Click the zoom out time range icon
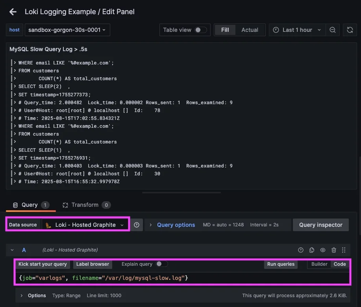Screen dimensions: 361x307 [x=333, y=30]
